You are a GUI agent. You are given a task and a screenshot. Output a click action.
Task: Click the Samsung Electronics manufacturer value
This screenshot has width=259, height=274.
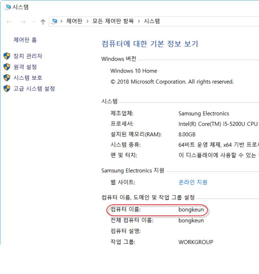tap(204, 114)
